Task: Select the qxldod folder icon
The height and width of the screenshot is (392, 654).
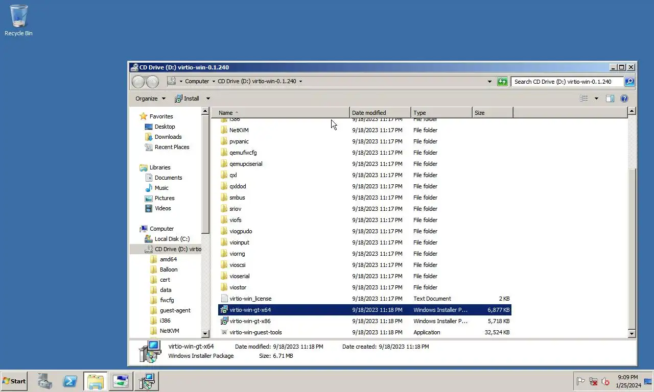Action: coord(224,186)
